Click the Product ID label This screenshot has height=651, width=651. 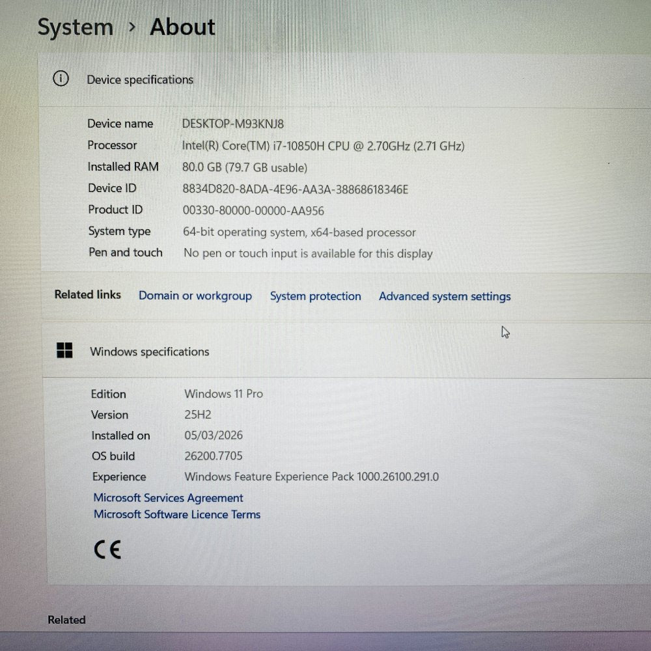click(x=115, y=209)
